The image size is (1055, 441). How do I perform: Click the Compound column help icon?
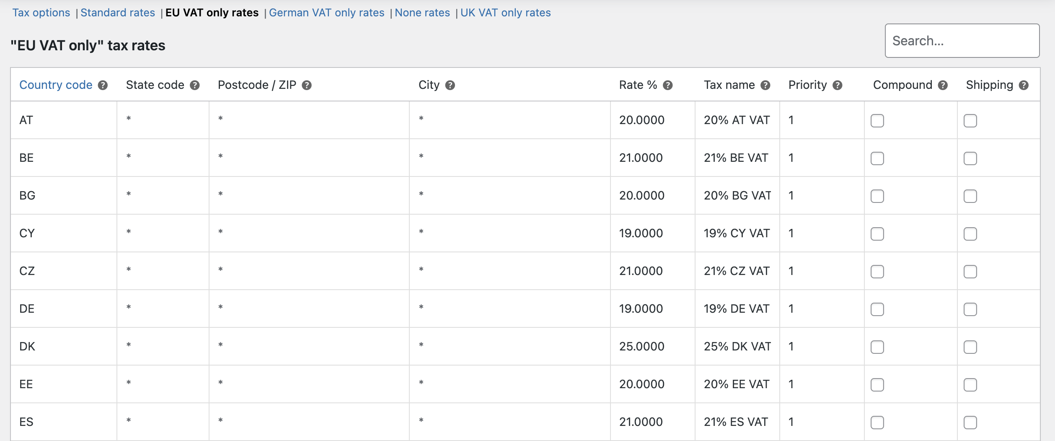coord(943,86)
